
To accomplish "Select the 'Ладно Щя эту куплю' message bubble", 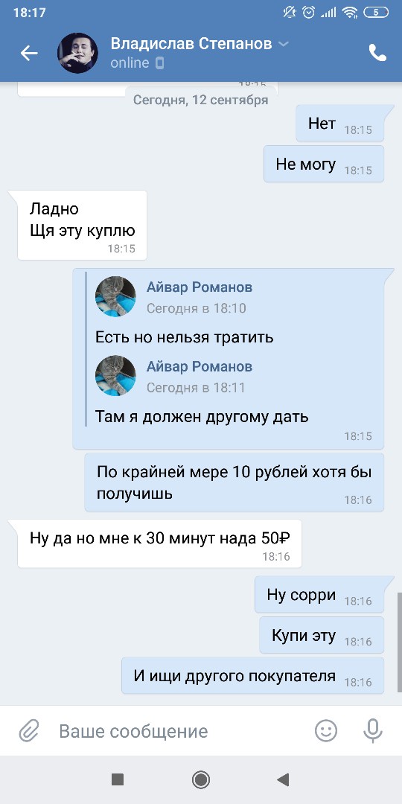I will pos(83,225).
